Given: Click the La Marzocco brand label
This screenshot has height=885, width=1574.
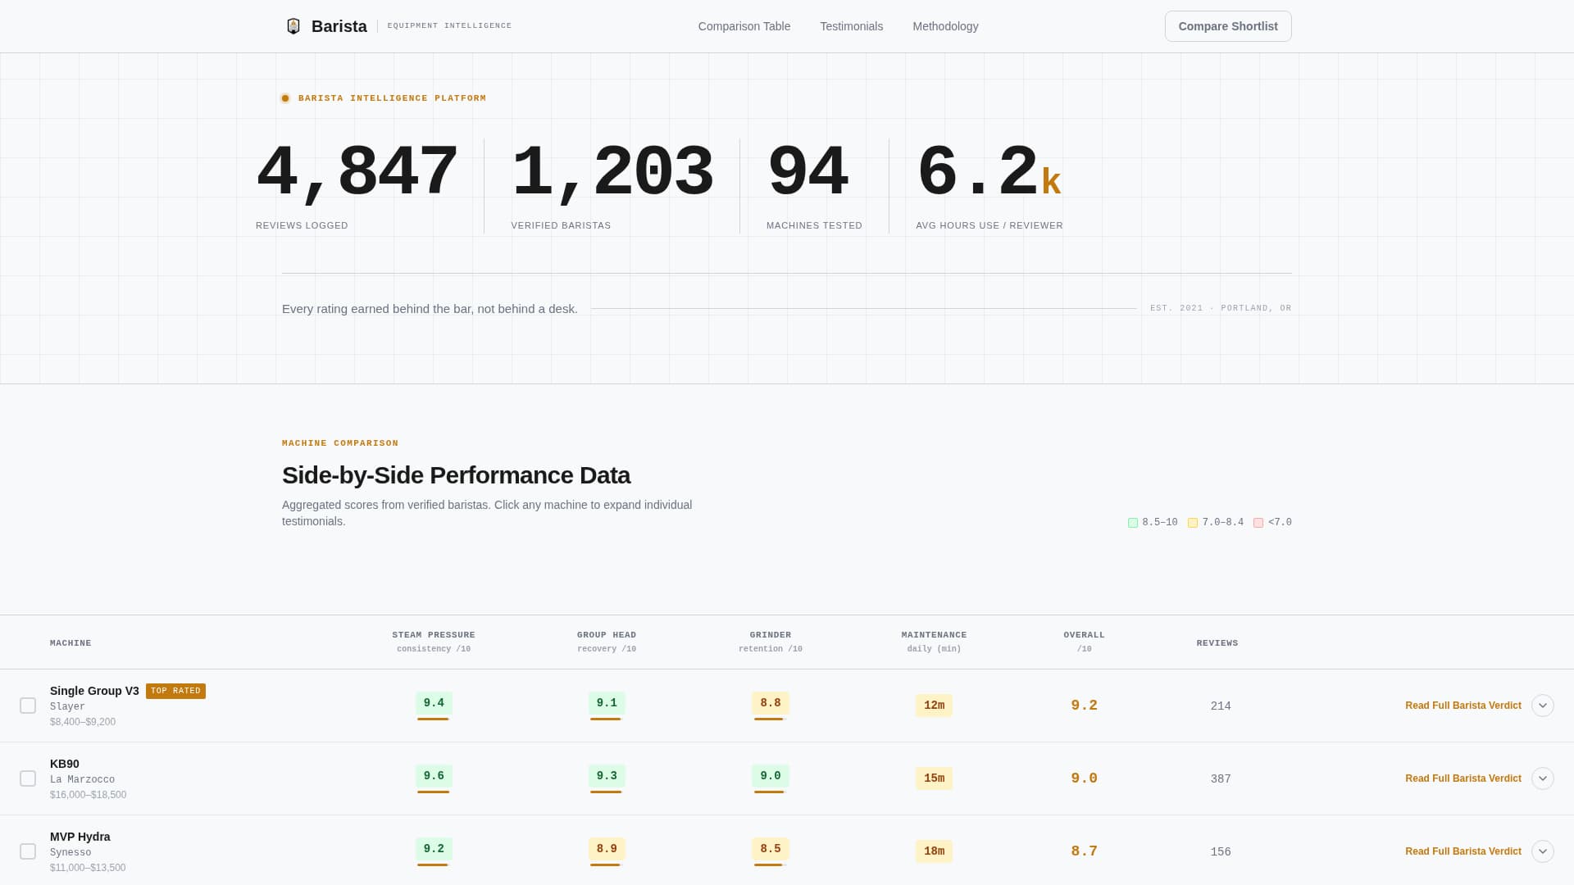Looking at the screenshot, I should (82, 779).
